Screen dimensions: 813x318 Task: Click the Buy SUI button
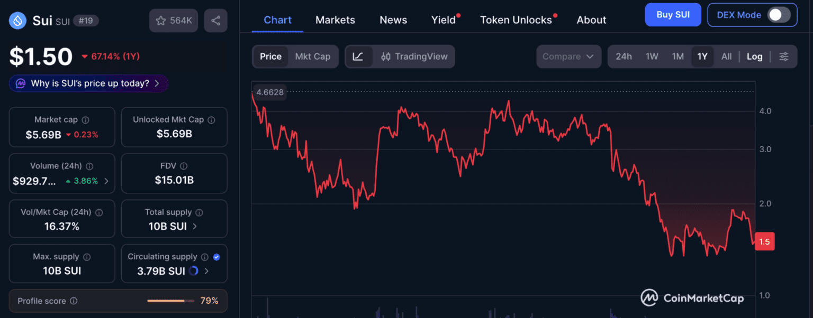(673, 14)
